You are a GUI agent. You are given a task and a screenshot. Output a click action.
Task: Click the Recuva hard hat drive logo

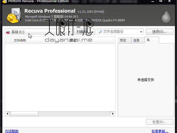tap(14, 15)
